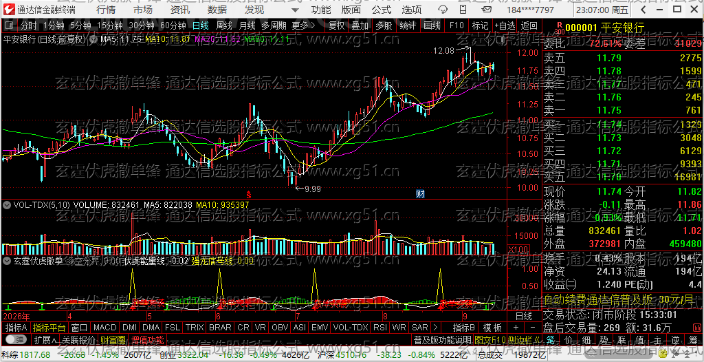
Task: Click the 画线 drawing button
Action: tap(432, 26)
